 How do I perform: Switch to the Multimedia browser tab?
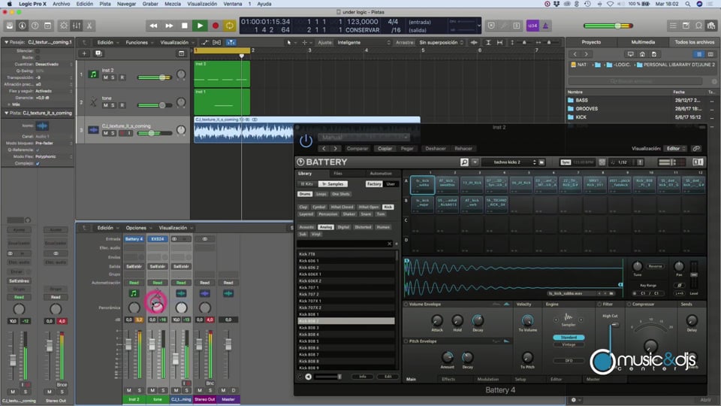point(643,42)
